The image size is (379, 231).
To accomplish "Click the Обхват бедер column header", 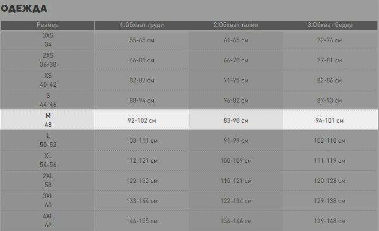I will point(330,25).
